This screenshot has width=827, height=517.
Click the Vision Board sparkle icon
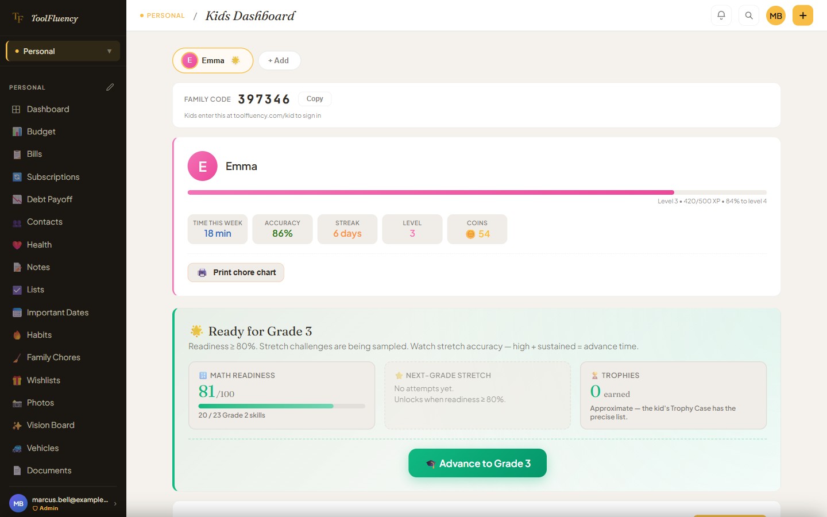click(17, 426)
